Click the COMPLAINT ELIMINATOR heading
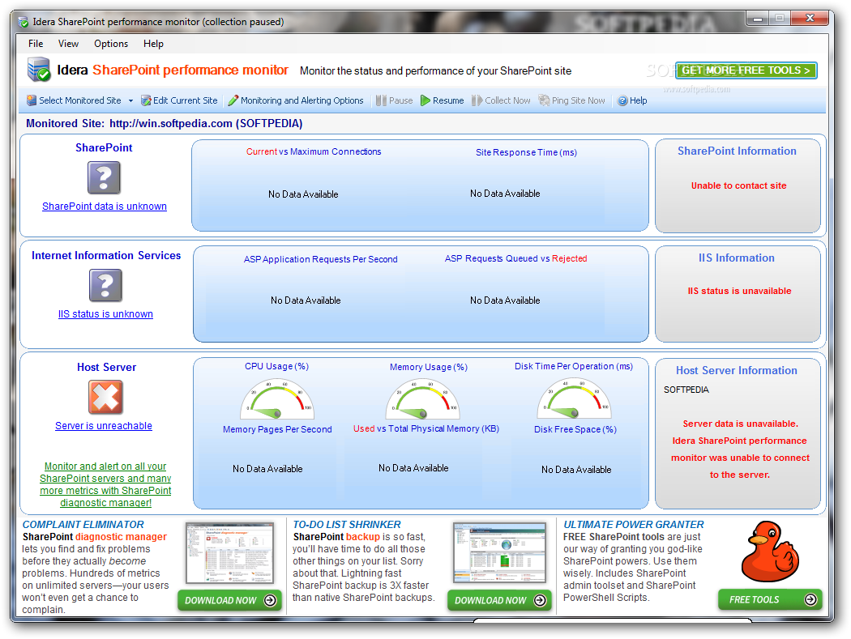 pyautogui.click(x=83, y=525)
